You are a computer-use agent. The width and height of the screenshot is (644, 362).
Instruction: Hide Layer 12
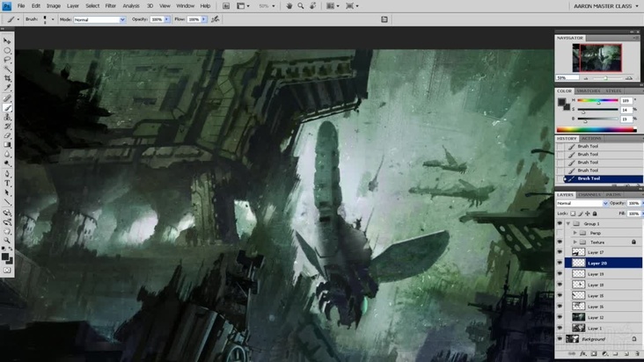tap(560, 317)
